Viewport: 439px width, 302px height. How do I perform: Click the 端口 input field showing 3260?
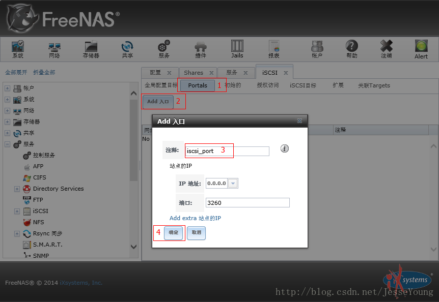point(248,202)
